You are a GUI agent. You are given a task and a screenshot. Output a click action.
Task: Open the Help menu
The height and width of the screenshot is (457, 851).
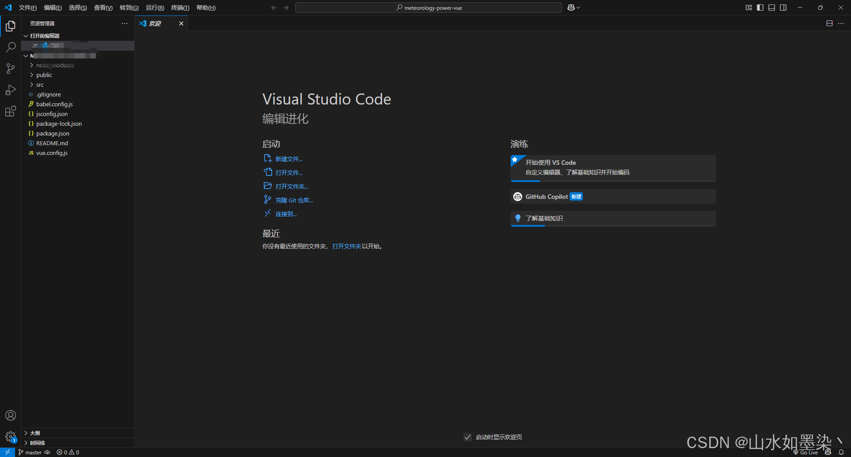(x=206, y=8)
